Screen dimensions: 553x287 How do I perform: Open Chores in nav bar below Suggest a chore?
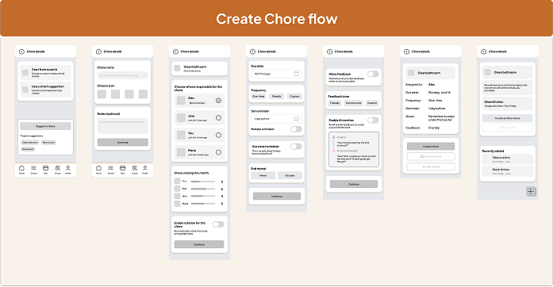coord(33,170)
